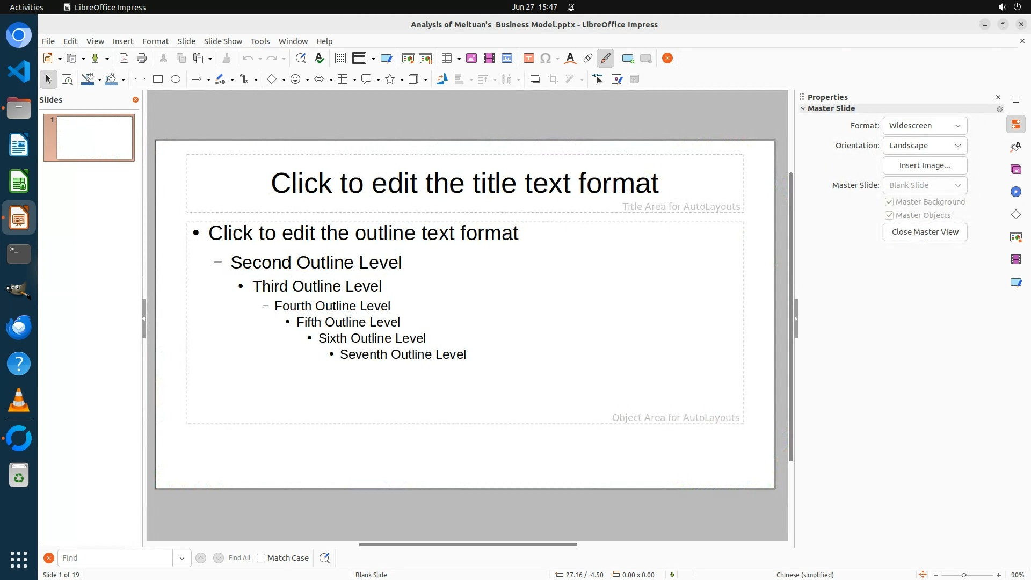Select the Ellipse drawing tool
The height and width of the screenshot is (580, 1031).
tap(176, 79)
